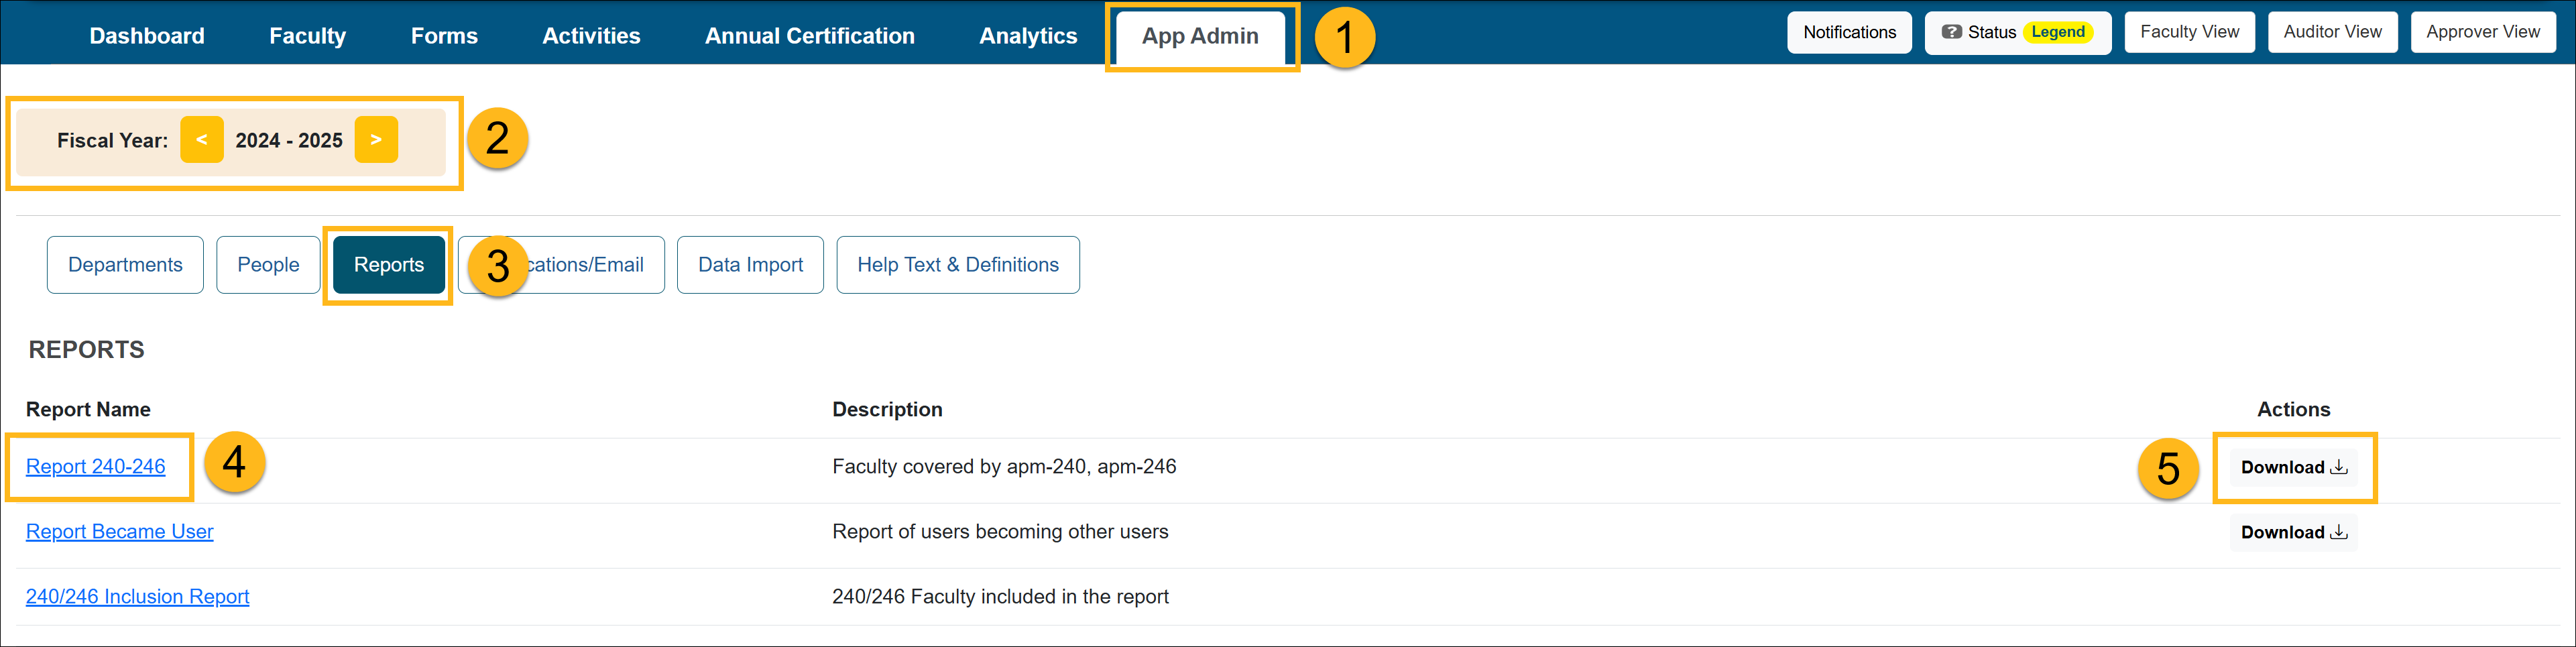
Task: Select the People tab
Action: [268, 265]
